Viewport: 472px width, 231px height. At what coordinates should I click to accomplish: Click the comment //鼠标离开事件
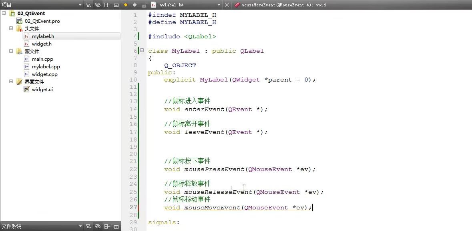pos(187,124)
